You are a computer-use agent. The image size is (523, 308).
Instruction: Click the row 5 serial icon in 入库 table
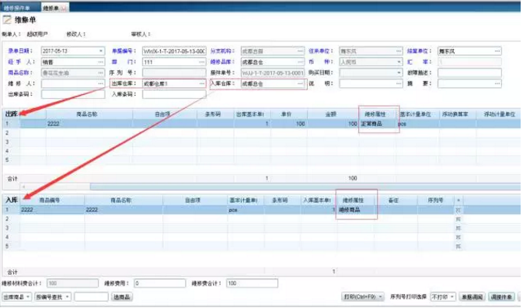458,246
